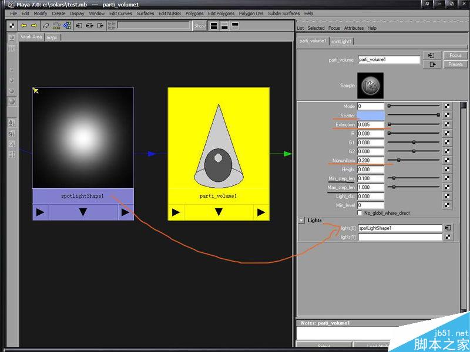Screen dimensions: 470x352
Task: Switch to the Work Area tab
Action: (31, 37)
